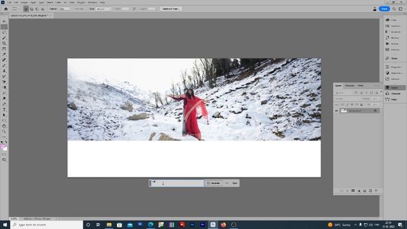Image resolution: width=407 pixels, height=229 pixels.
Task: Click the New selection mode button
Action: 26,9
